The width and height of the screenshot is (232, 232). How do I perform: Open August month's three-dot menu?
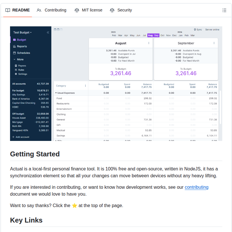(x=149, y=43)
